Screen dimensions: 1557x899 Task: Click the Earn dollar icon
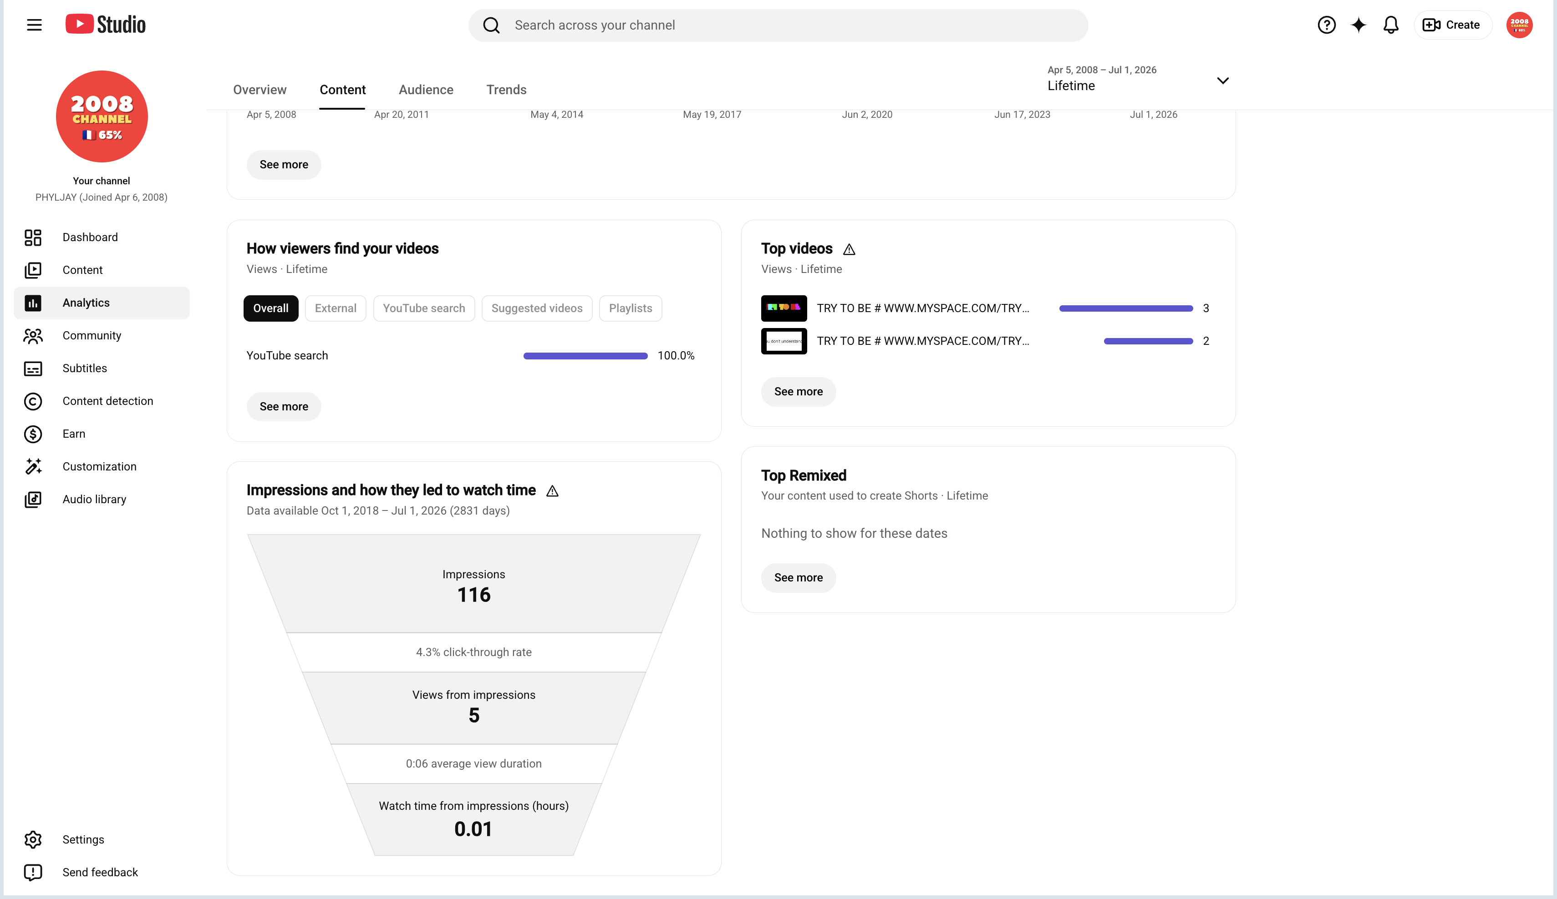(x=33, y=434)
